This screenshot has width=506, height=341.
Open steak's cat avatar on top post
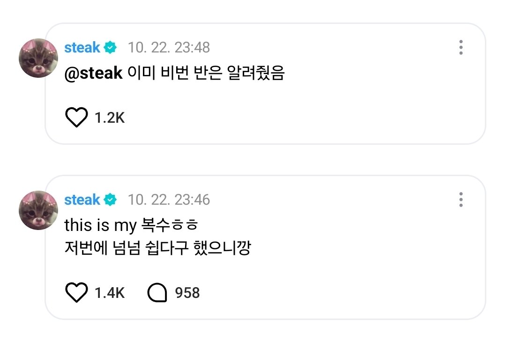[x=38, y=58]
